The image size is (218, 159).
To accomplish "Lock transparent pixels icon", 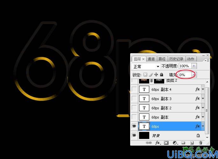I will pos(145,75).
